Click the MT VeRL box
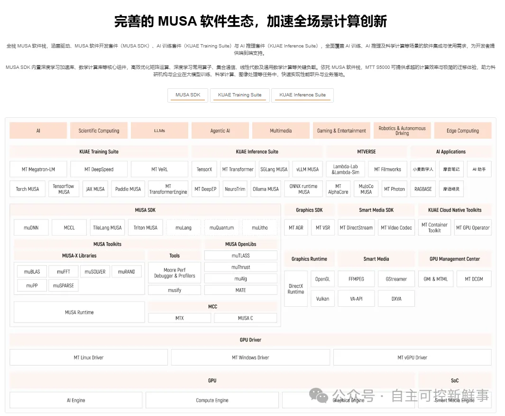Viewport: 505px width, 416px height. 159,170
